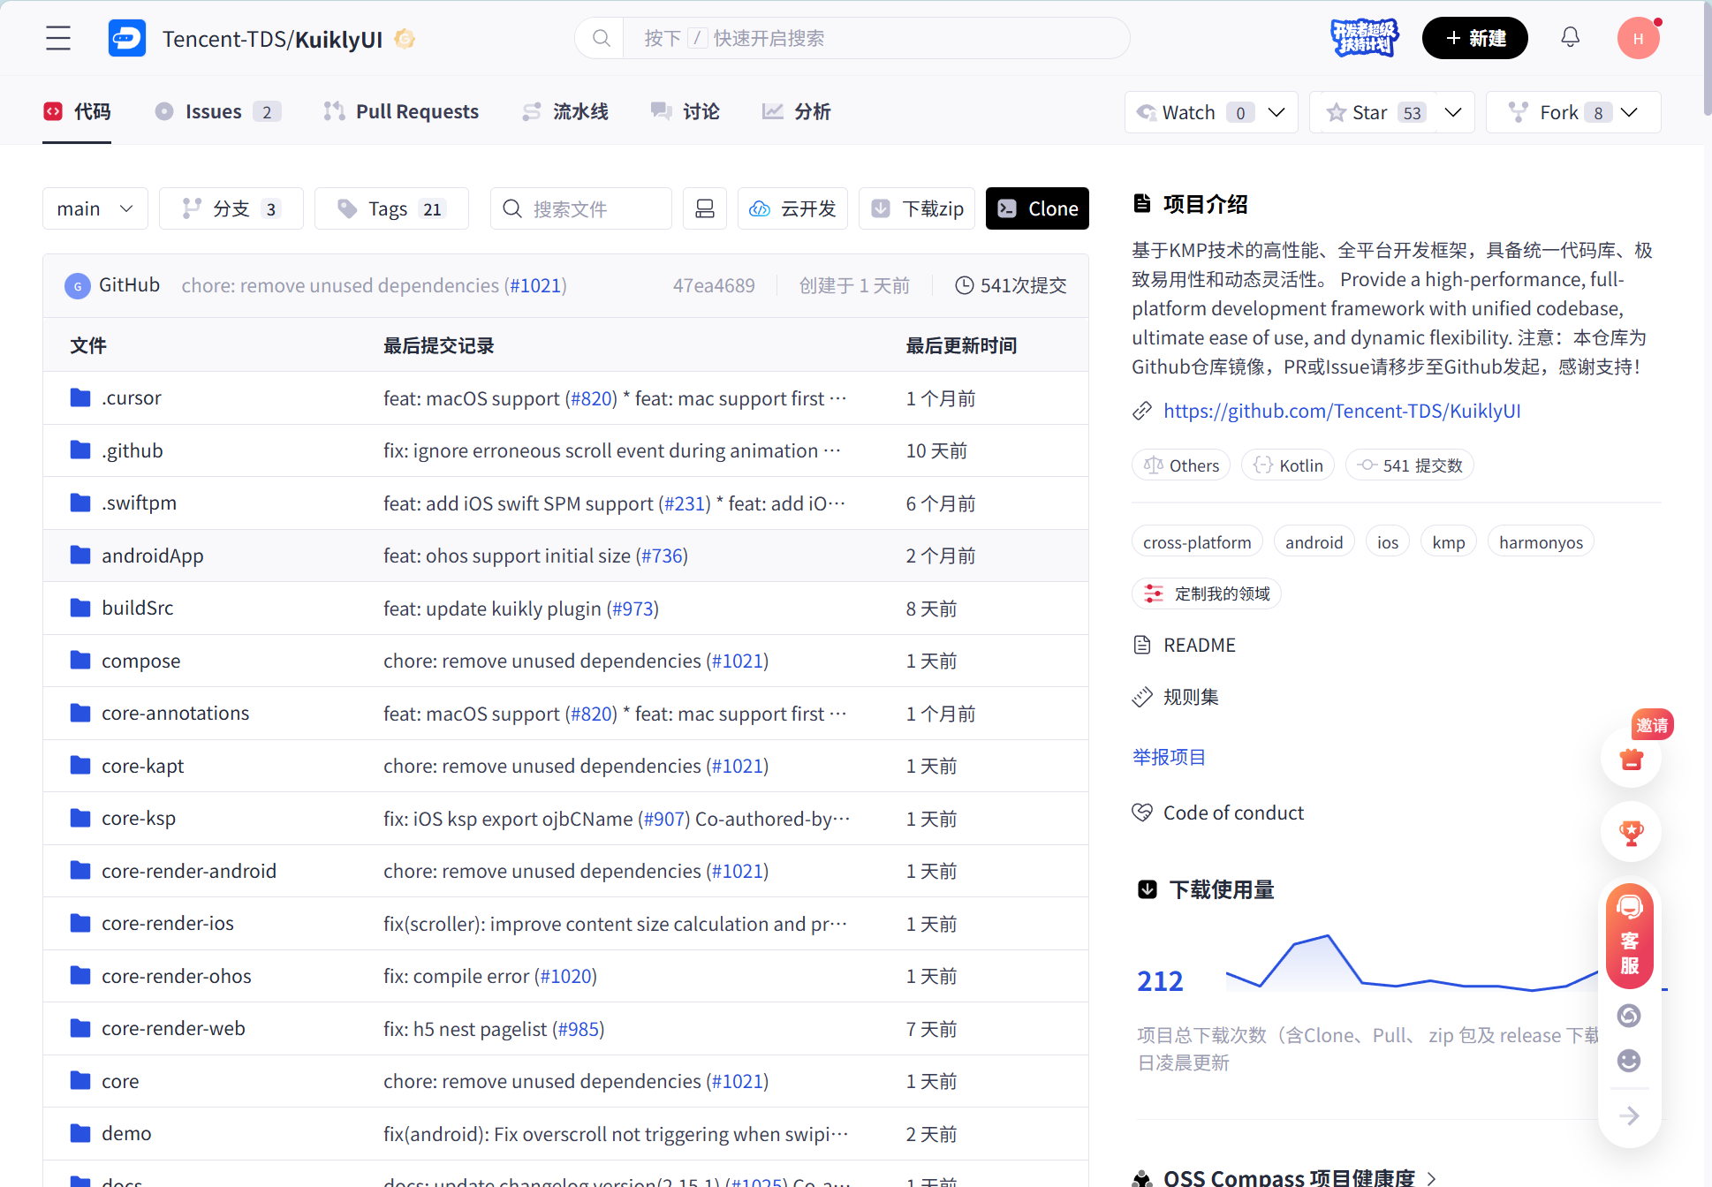Click the notification bell icon

pos(1570,37)
